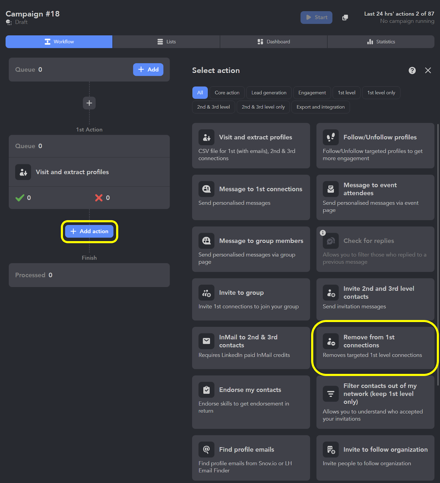
Task: Close the Select action panel
Action: tap(428, 70)
